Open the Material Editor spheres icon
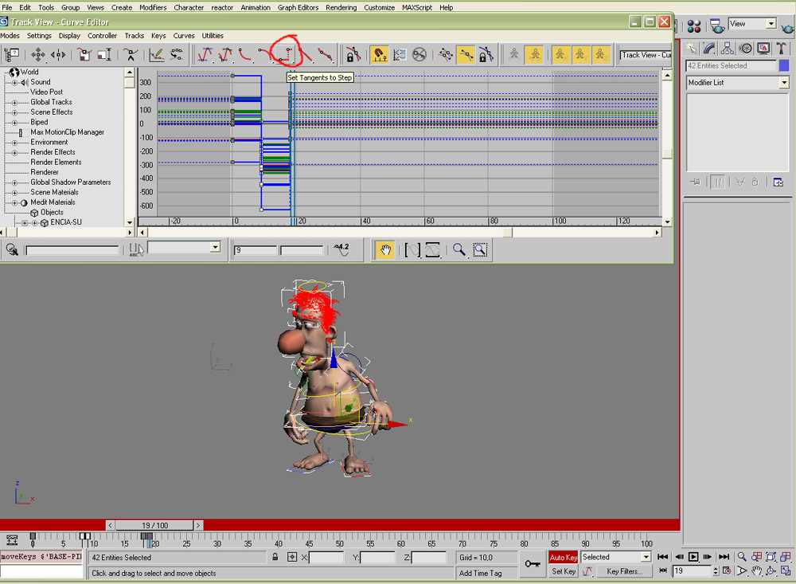Image resolution: width=796 pixels, height=584 pixels. pyautogui.click(x=694, y=26)
